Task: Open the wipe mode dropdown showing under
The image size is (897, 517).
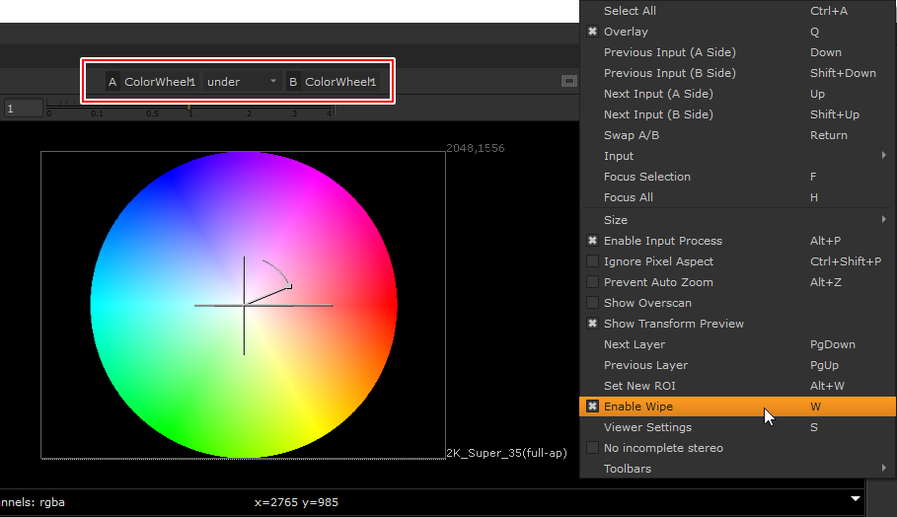Action: pyautogui.click(x=242, y=82)
